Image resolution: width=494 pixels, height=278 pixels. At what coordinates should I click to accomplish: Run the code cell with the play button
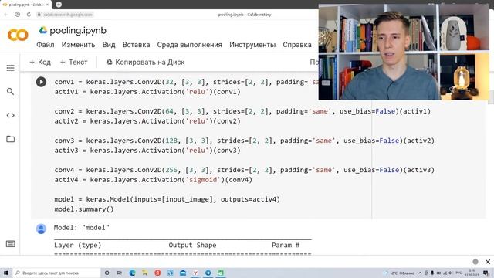click(x=41, y=82)
